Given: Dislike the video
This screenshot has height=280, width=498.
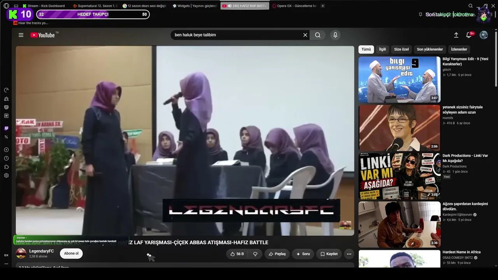Looking at the screenshot, I should click(255, 254).
